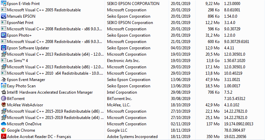265x140 pixels.
Task: Select Intel Hardware Accelerated Execution Manager
Action: pos(50,92)
